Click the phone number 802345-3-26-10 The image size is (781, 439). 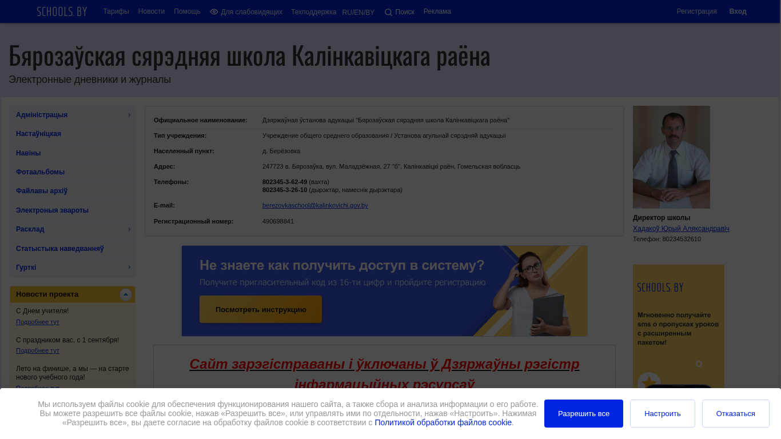click(x=285, y=190)
